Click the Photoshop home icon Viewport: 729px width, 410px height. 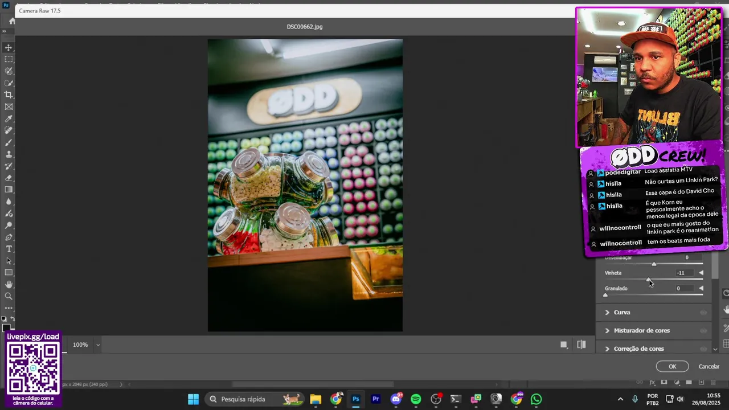(x=11, y=22)
